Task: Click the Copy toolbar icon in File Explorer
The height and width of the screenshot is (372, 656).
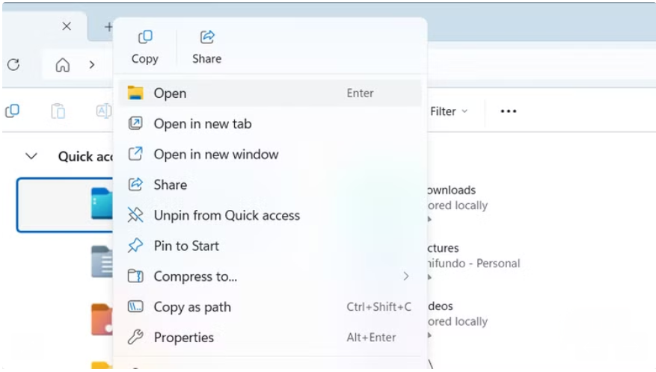Action: (13, 111)
